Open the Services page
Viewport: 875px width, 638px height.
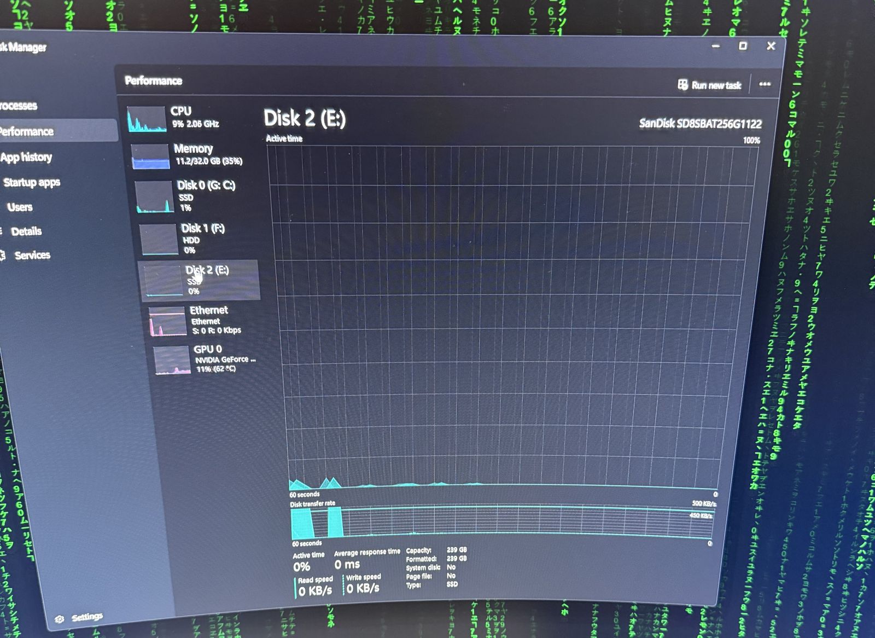[x=32, y=256]
